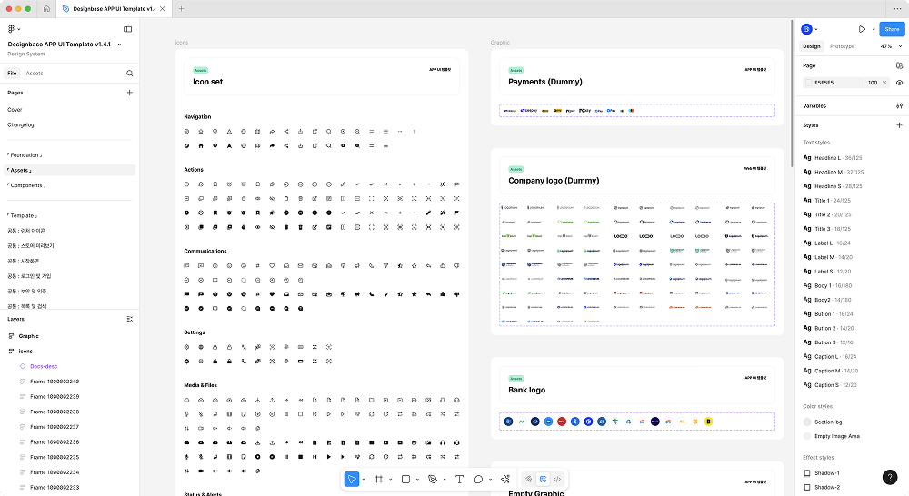Open the 47% zoom dropdown
909x496 pixels.
coord(889,46)
